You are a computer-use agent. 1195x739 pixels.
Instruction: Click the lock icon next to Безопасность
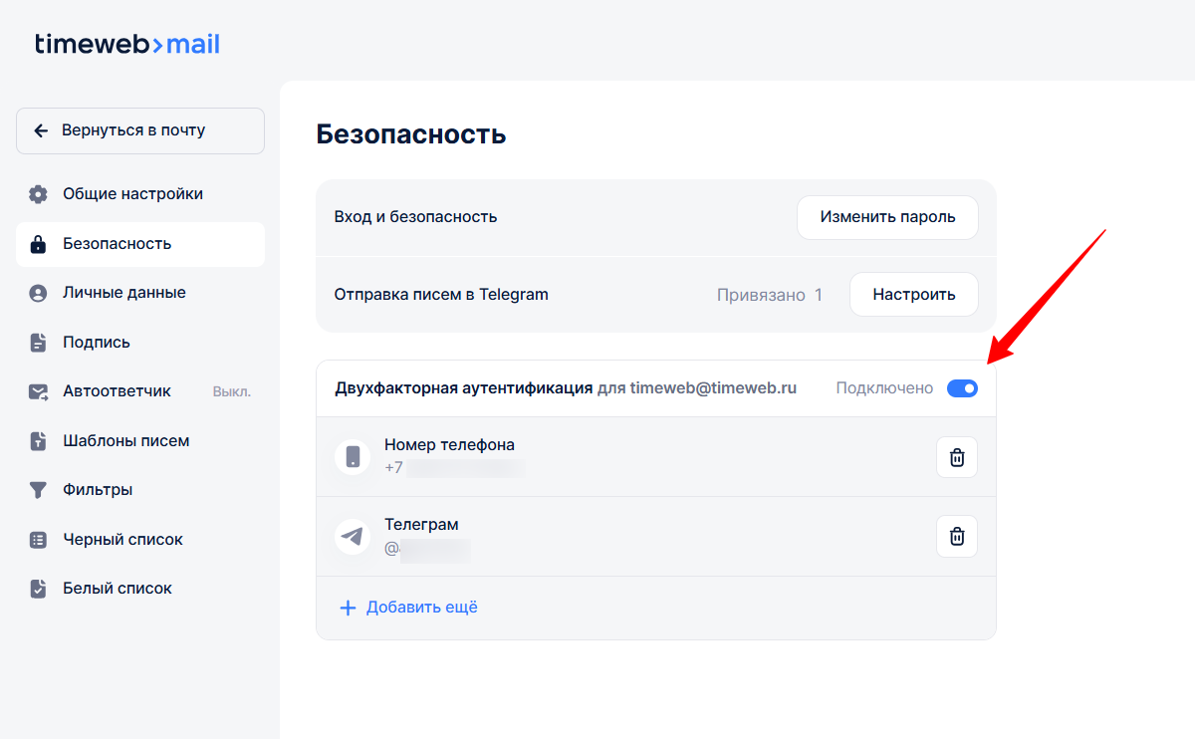(38, 244)
